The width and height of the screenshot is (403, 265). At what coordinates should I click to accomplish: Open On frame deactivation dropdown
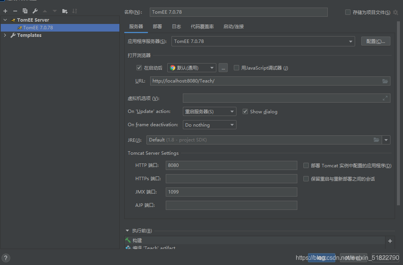click(209, 125)
